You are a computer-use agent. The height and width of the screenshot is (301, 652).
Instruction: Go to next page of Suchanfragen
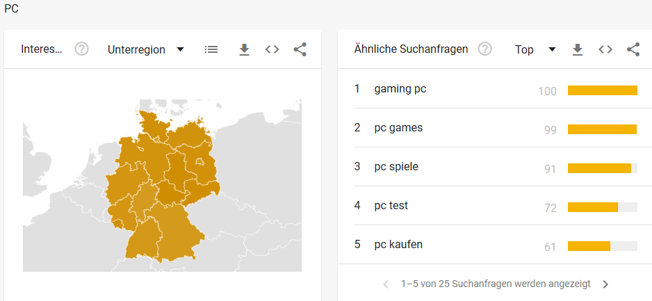click(605, 284)
